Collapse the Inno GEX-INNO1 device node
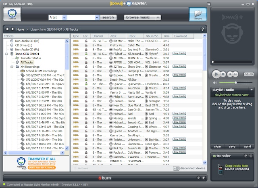This screenshot has width=258, height=188. (6, 54)
